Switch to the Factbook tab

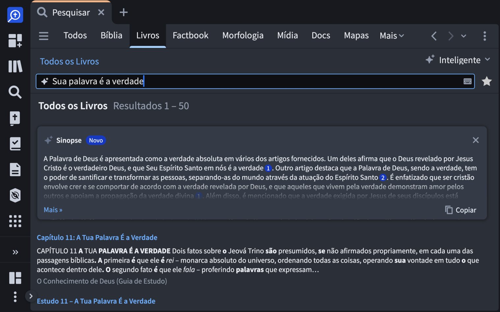(190, 36)
